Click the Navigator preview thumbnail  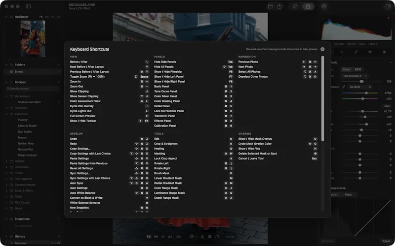coord(33,39)
